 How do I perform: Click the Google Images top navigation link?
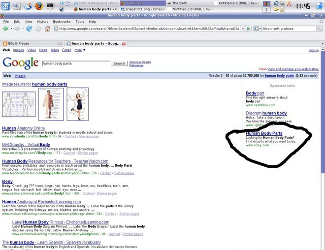tap(18, 50)
